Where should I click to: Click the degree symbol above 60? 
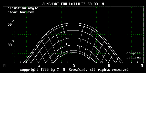pos(13,20)
